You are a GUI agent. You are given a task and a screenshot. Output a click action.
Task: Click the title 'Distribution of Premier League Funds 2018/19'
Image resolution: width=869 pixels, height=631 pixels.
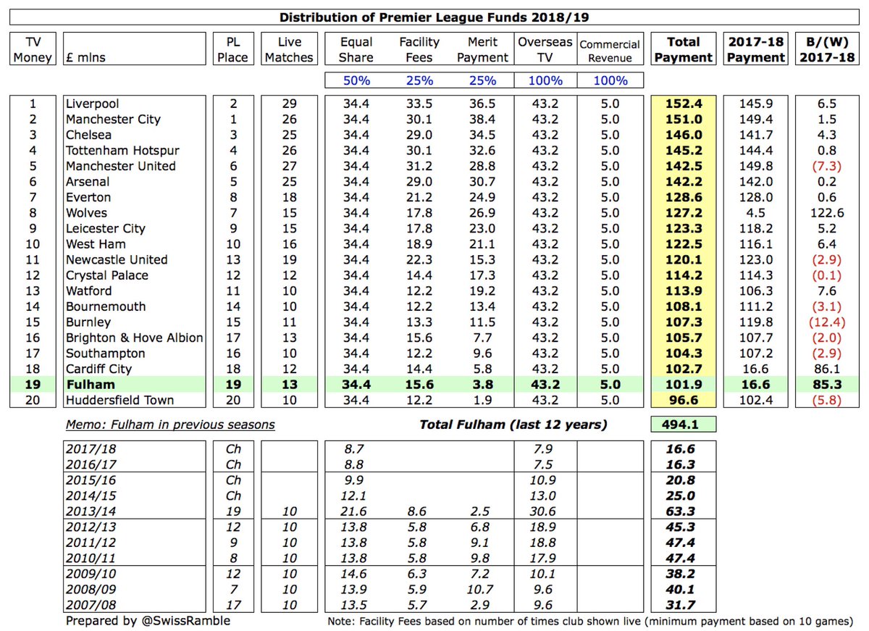point(434,17)
